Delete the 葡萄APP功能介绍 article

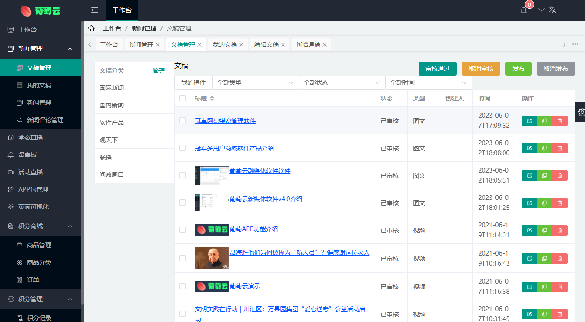click(x=560, y=230)
